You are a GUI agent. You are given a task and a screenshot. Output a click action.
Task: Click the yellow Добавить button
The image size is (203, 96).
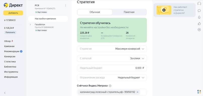tap(13, 13)
